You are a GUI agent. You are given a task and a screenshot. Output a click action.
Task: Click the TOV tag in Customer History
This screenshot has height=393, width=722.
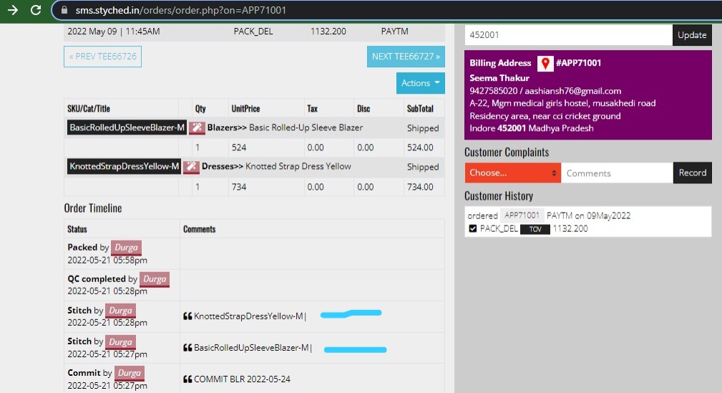coord(535,230)
